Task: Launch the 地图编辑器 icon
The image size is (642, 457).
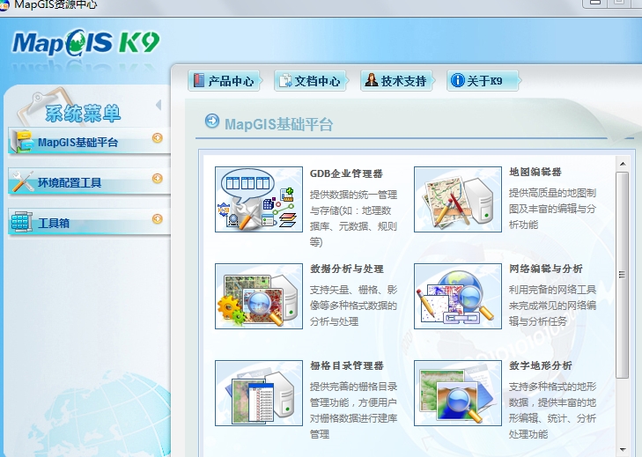Action: 458,199
